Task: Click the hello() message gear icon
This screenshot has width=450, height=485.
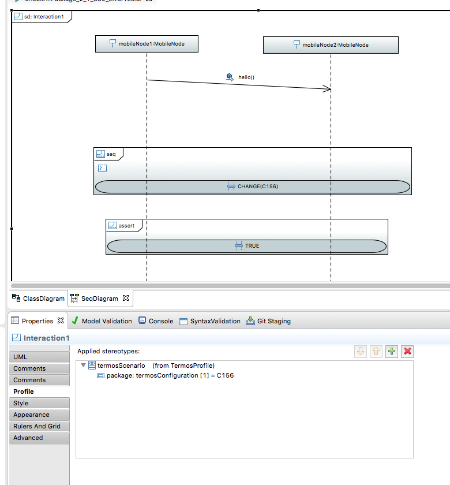Action: click(x=230, y=77)
